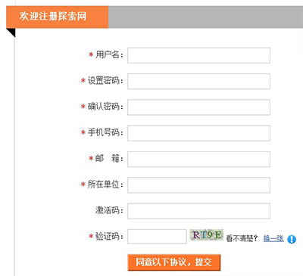Focus the 用户名 username input field
The image size is (303, 276).
pos(198,55)
